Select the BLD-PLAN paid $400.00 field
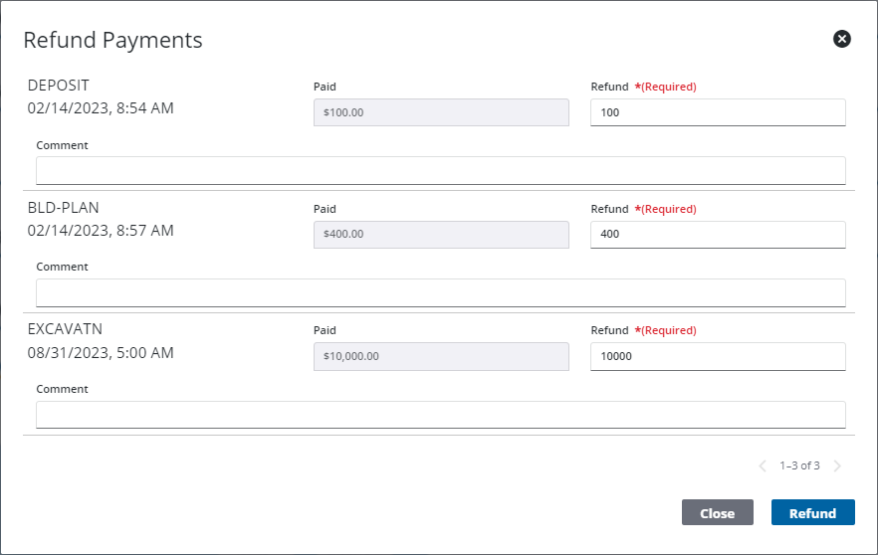This screenshot has height=555, width=878. [441, 235]
